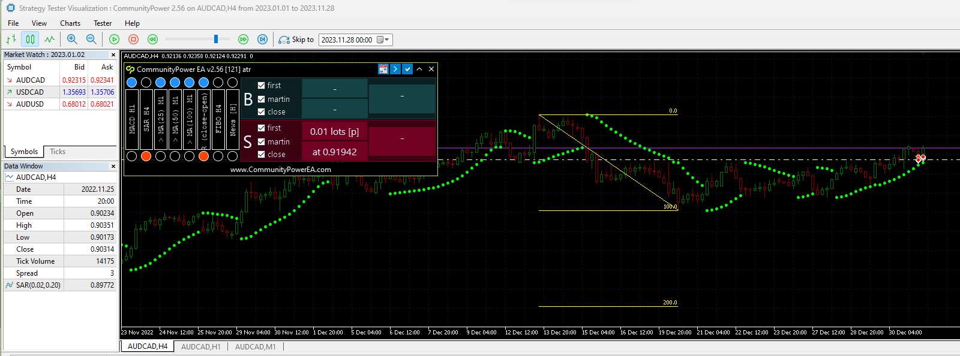Click the CommunityPower EA calendar icon
This screenshot has height=356, width=960.
coord(383,69)
